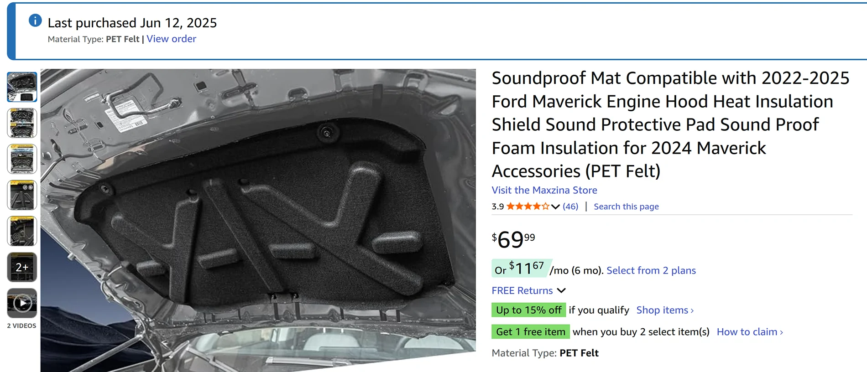Click 'Select from 2 plans' link

tap(651, 270)
